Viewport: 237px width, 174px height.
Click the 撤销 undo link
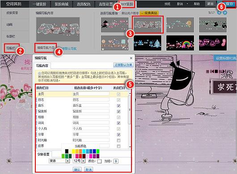pyautogui.click(x=180, y=4)
